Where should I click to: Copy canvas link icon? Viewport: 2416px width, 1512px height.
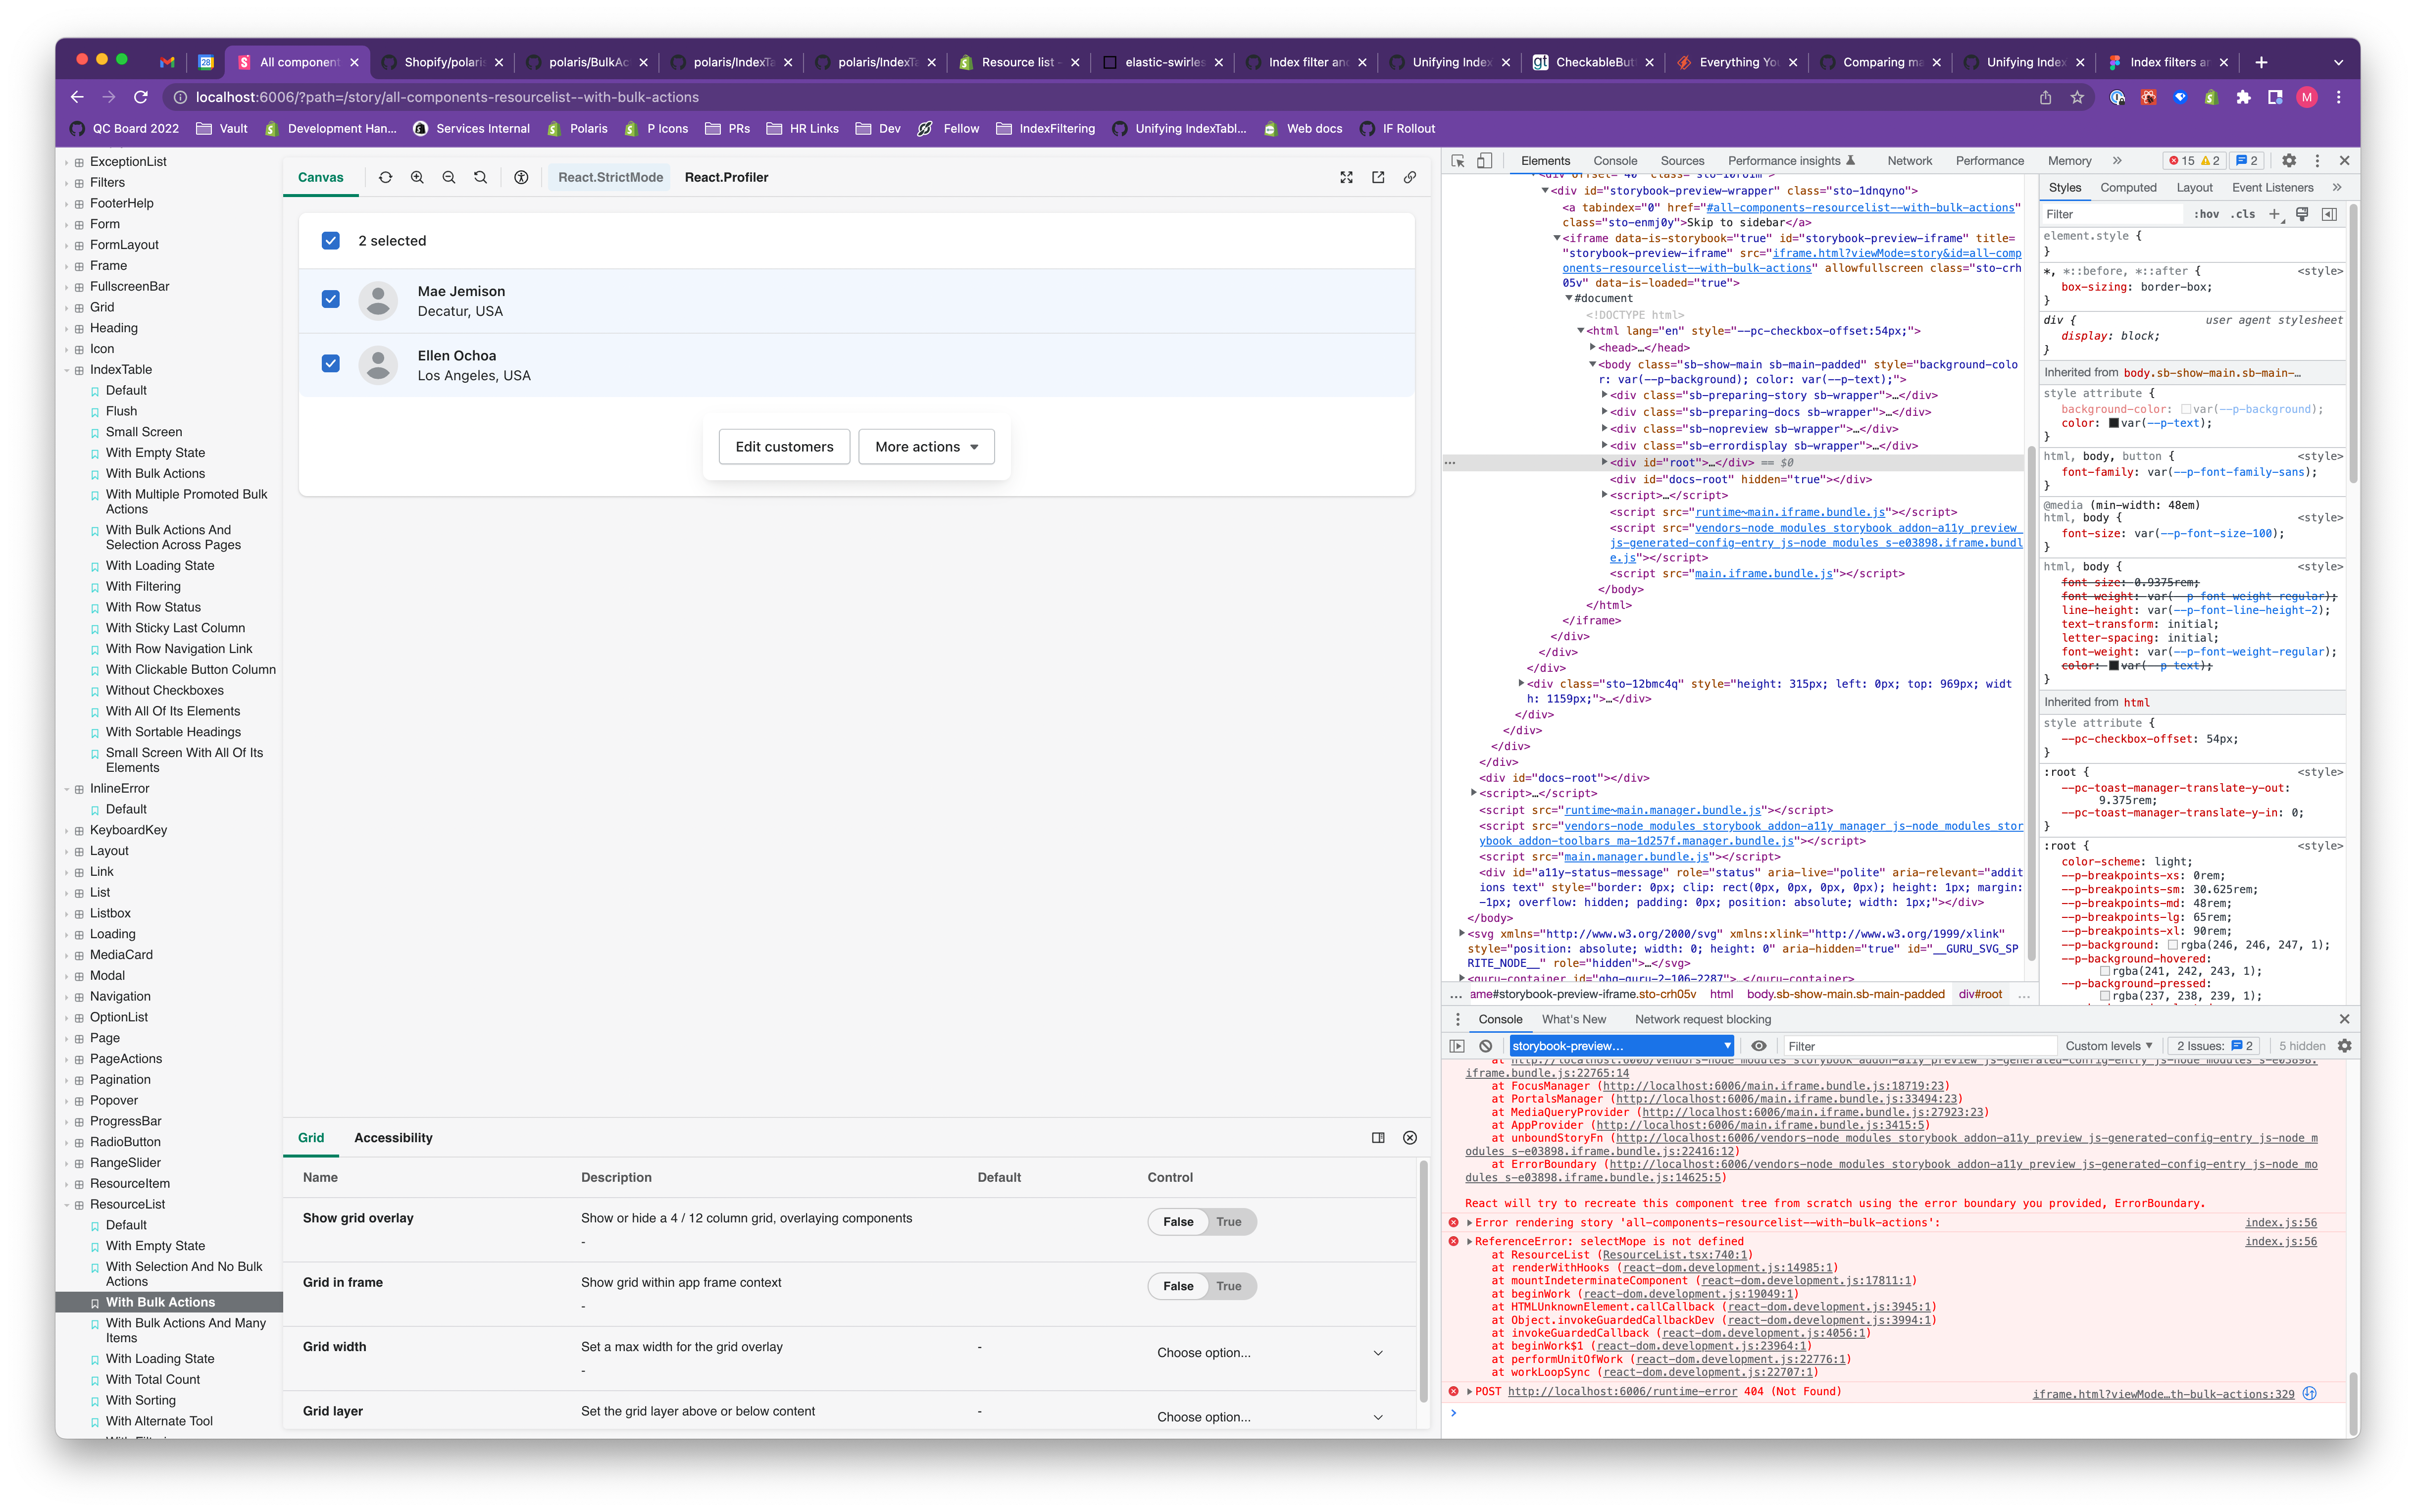coord(1410,177)
